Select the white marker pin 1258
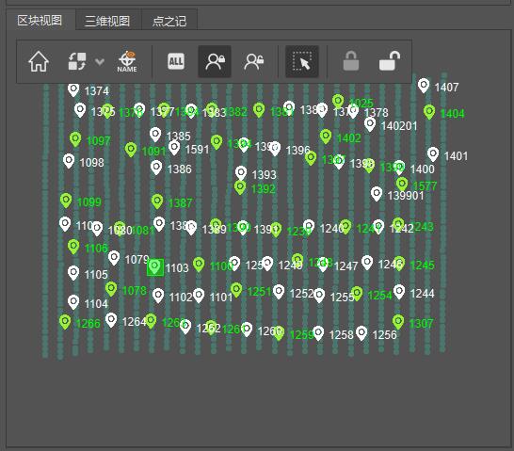514x451 pixels. coord(318,333)
